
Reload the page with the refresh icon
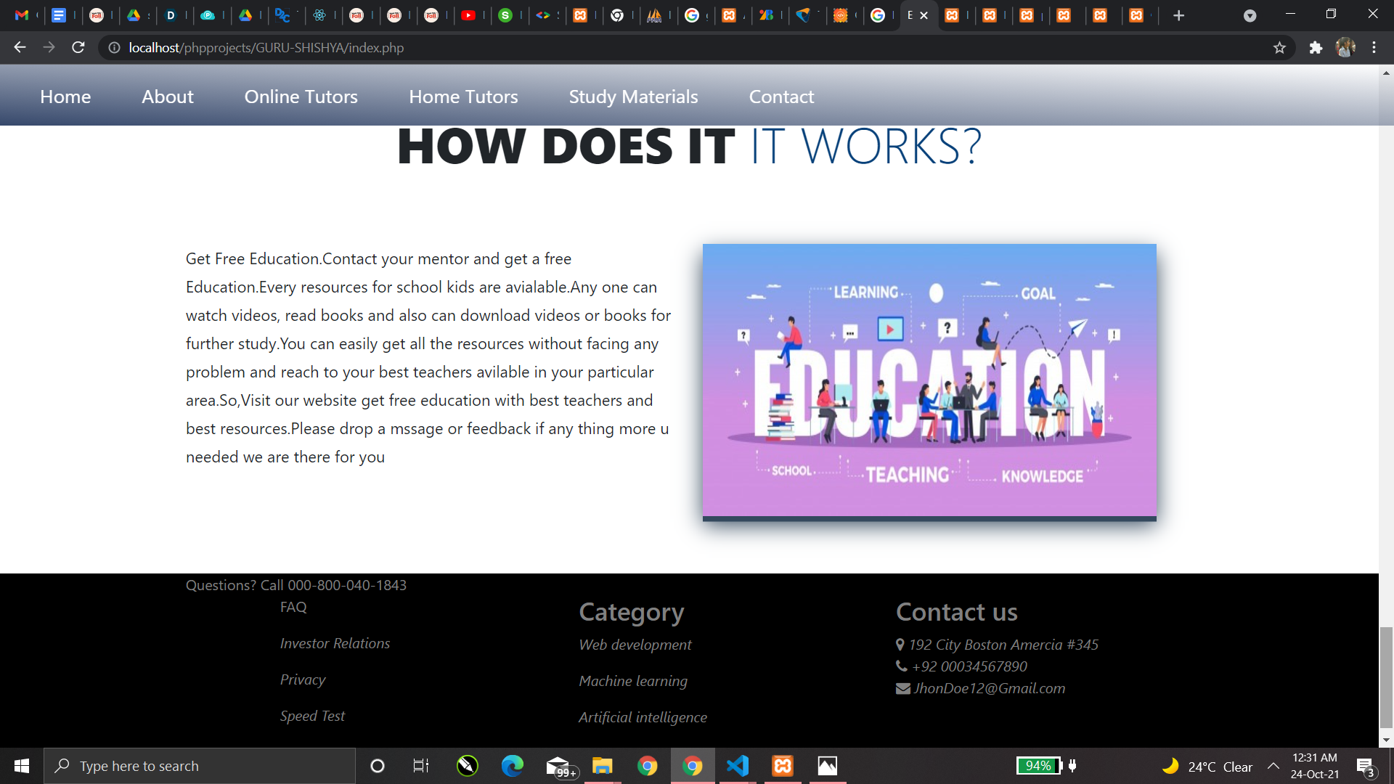(x=78, y=47)
